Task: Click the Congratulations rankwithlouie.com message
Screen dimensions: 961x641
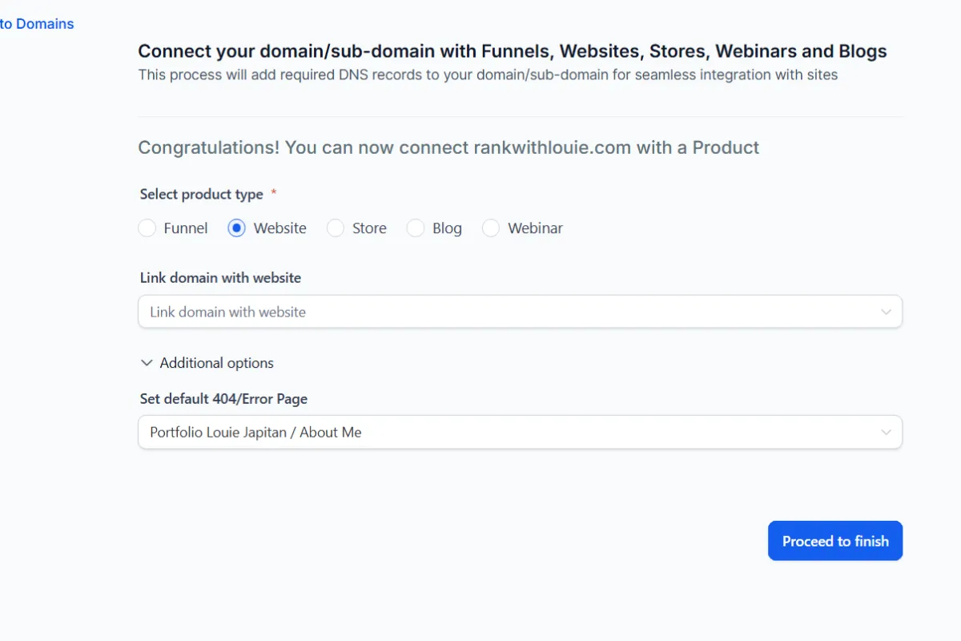Action: coord(448,147)
